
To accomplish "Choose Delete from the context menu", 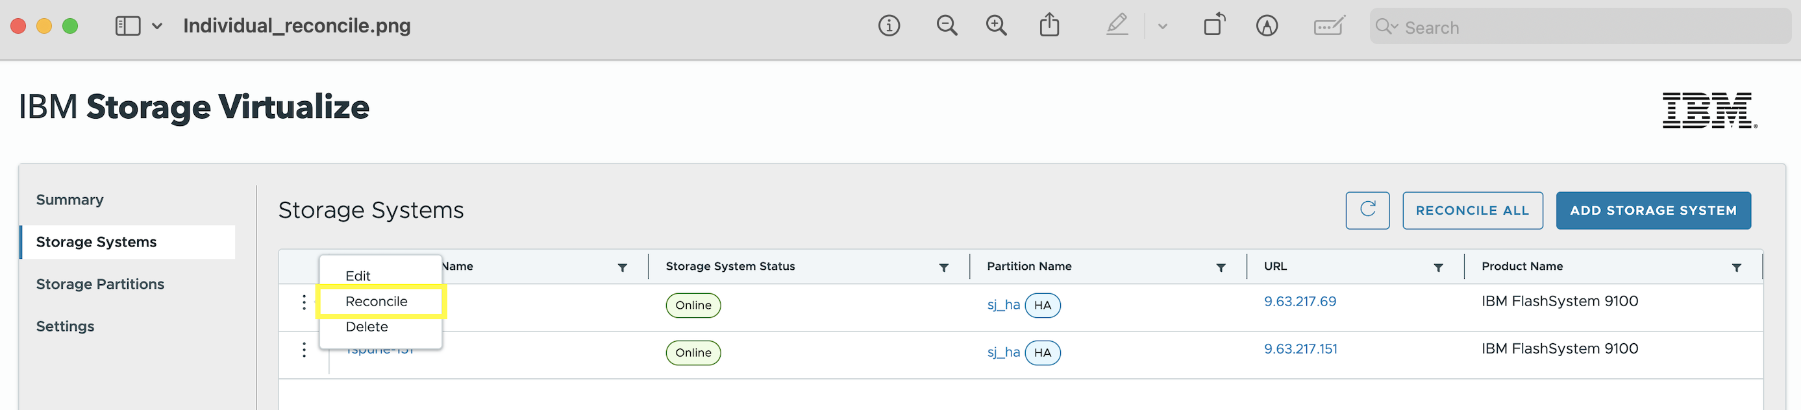I will pyautogui.click(x=366, y=327).
